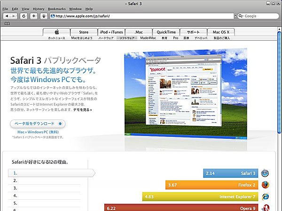282x211 pixels.
Task: Switch to the サポート tab
Action: (193, 32)
